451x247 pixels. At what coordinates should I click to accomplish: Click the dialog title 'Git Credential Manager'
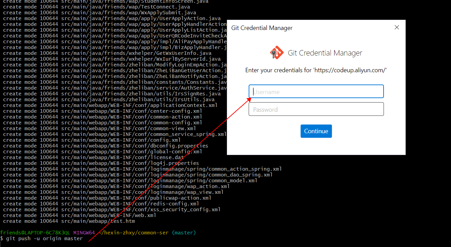click(x=262, y=28)
